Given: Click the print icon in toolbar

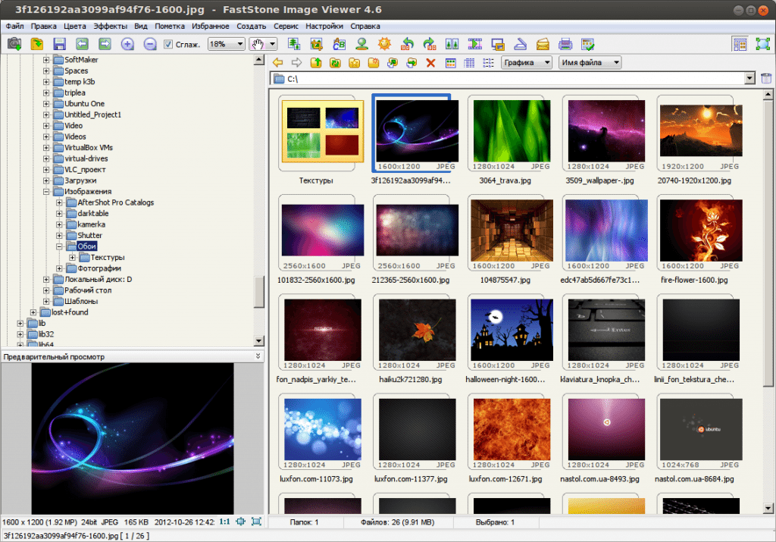Looking at the screenshot, I should (x=565, y=44).
